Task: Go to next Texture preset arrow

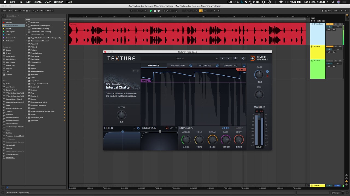Action: click(x=229, y=59)
